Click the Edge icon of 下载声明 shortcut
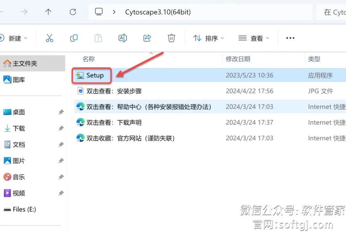Screen dimensions: 346x232 tap(80, 122)
